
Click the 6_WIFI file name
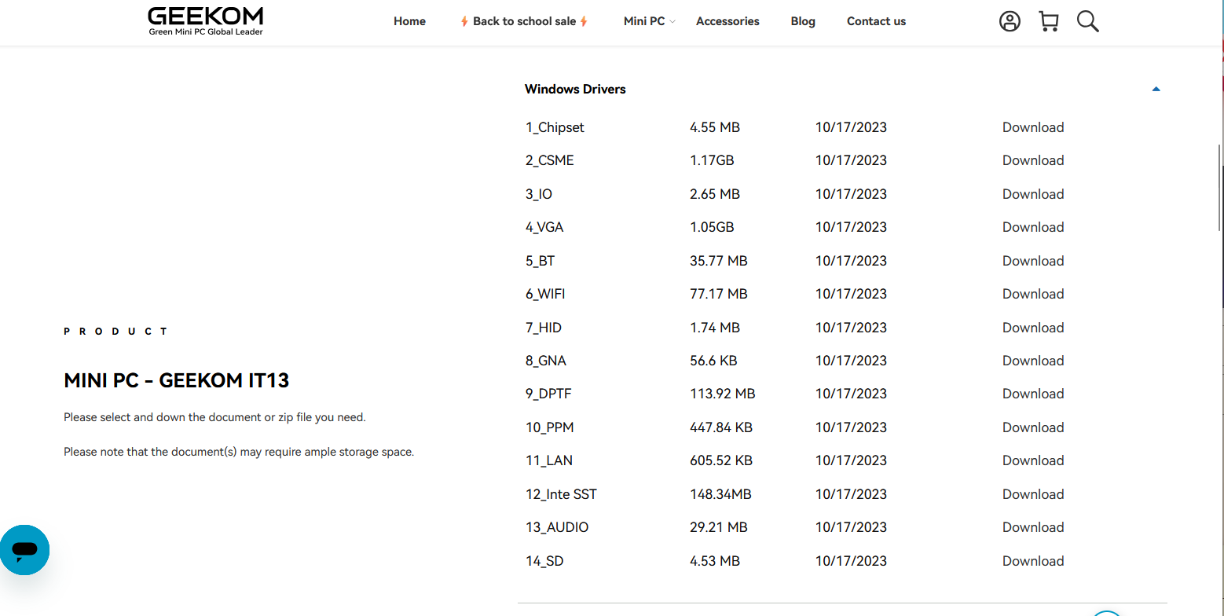point(545,294)
